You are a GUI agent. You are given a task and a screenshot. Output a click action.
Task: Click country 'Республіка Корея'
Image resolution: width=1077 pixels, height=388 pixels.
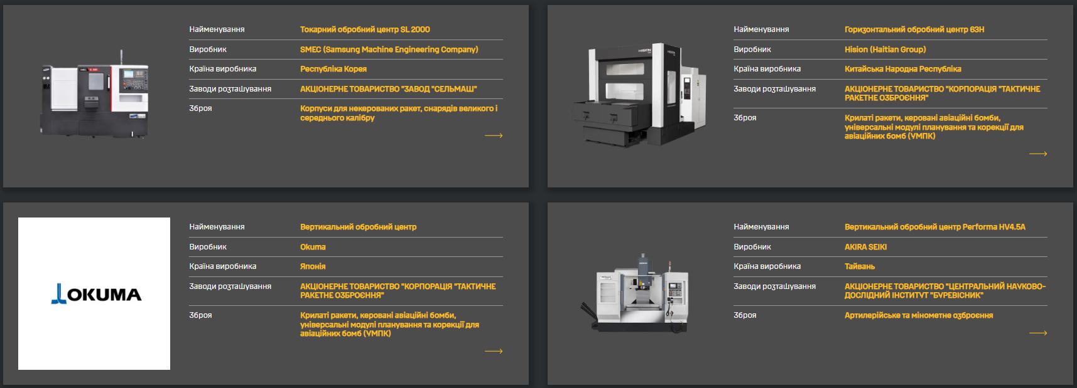click(x=333, y=69)
